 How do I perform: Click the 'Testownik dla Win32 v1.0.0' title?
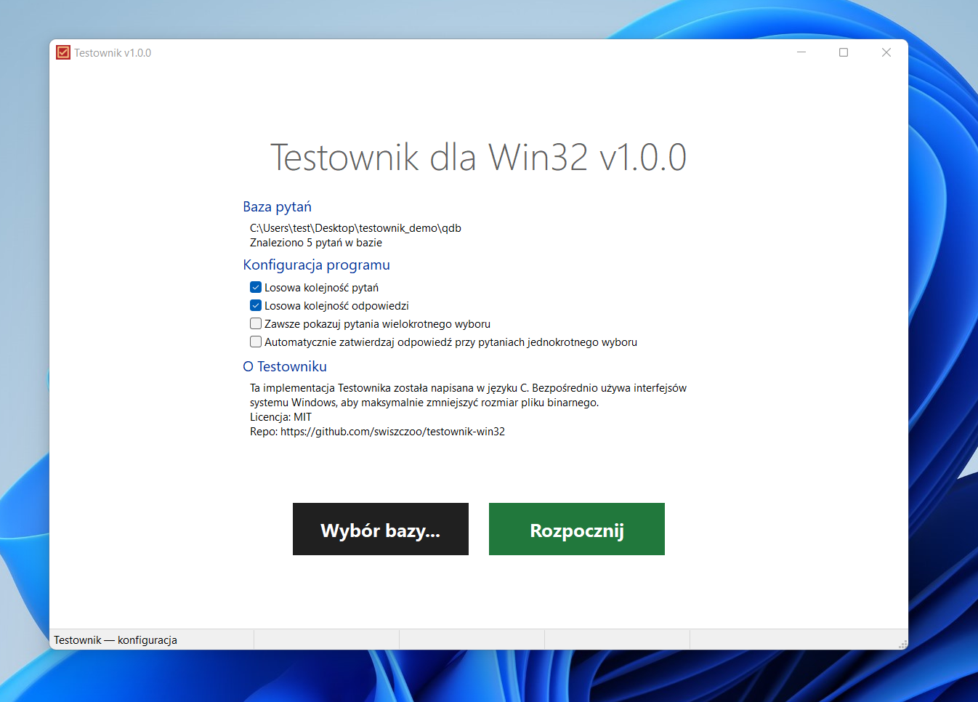point(478,157)
